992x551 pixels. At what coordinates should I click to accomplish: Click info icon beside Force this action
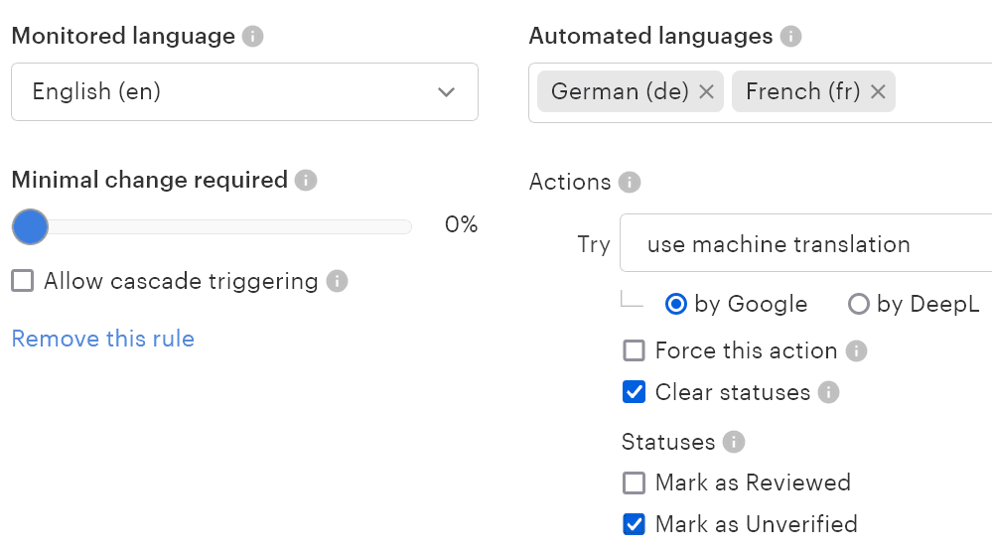[x=856, y=350]
